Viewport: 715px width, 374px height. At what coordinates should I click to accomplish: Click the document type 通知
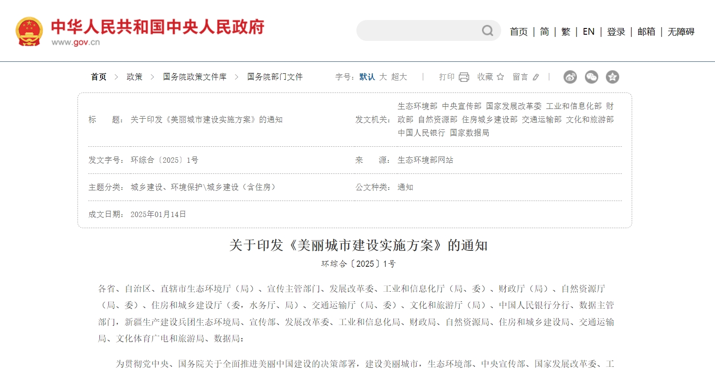(405, 187)
